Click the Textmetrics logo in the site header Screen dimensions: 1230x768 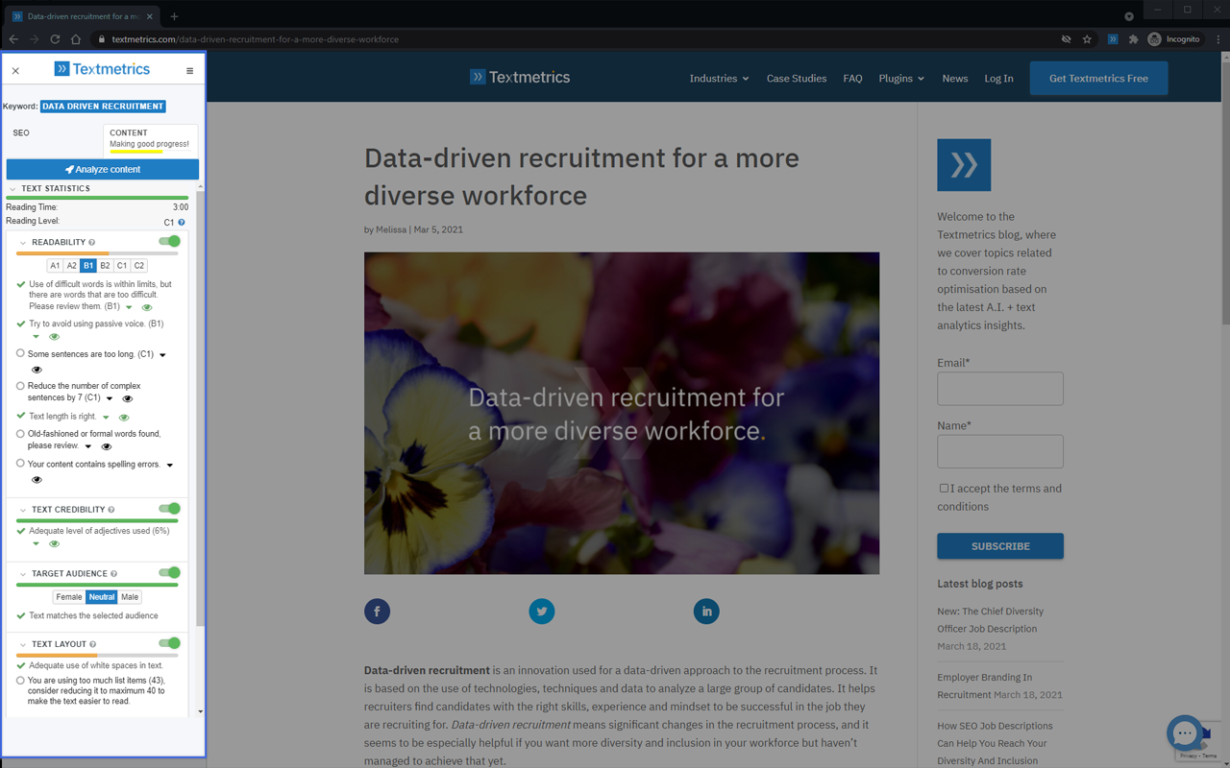tap(520, 77)
